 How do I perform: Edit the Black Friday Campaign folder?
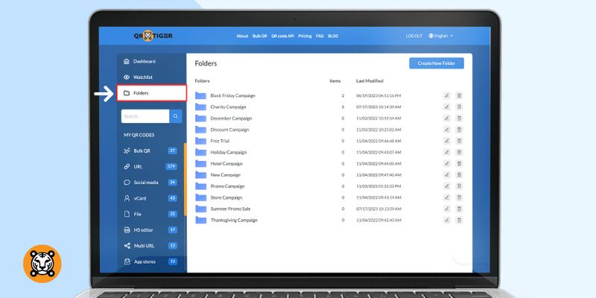[446, 96]
